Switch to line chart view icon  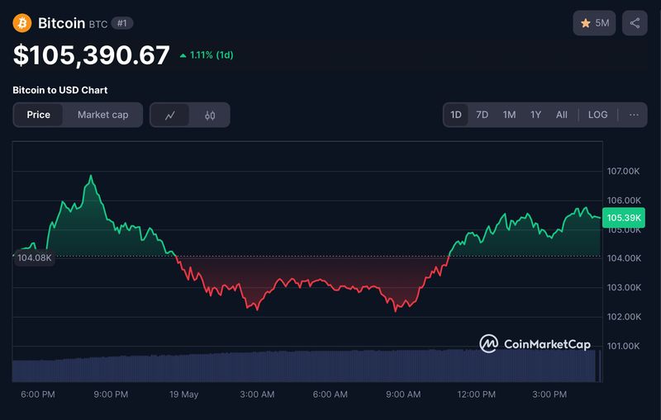pyautogui.click(x=170, y=115)
